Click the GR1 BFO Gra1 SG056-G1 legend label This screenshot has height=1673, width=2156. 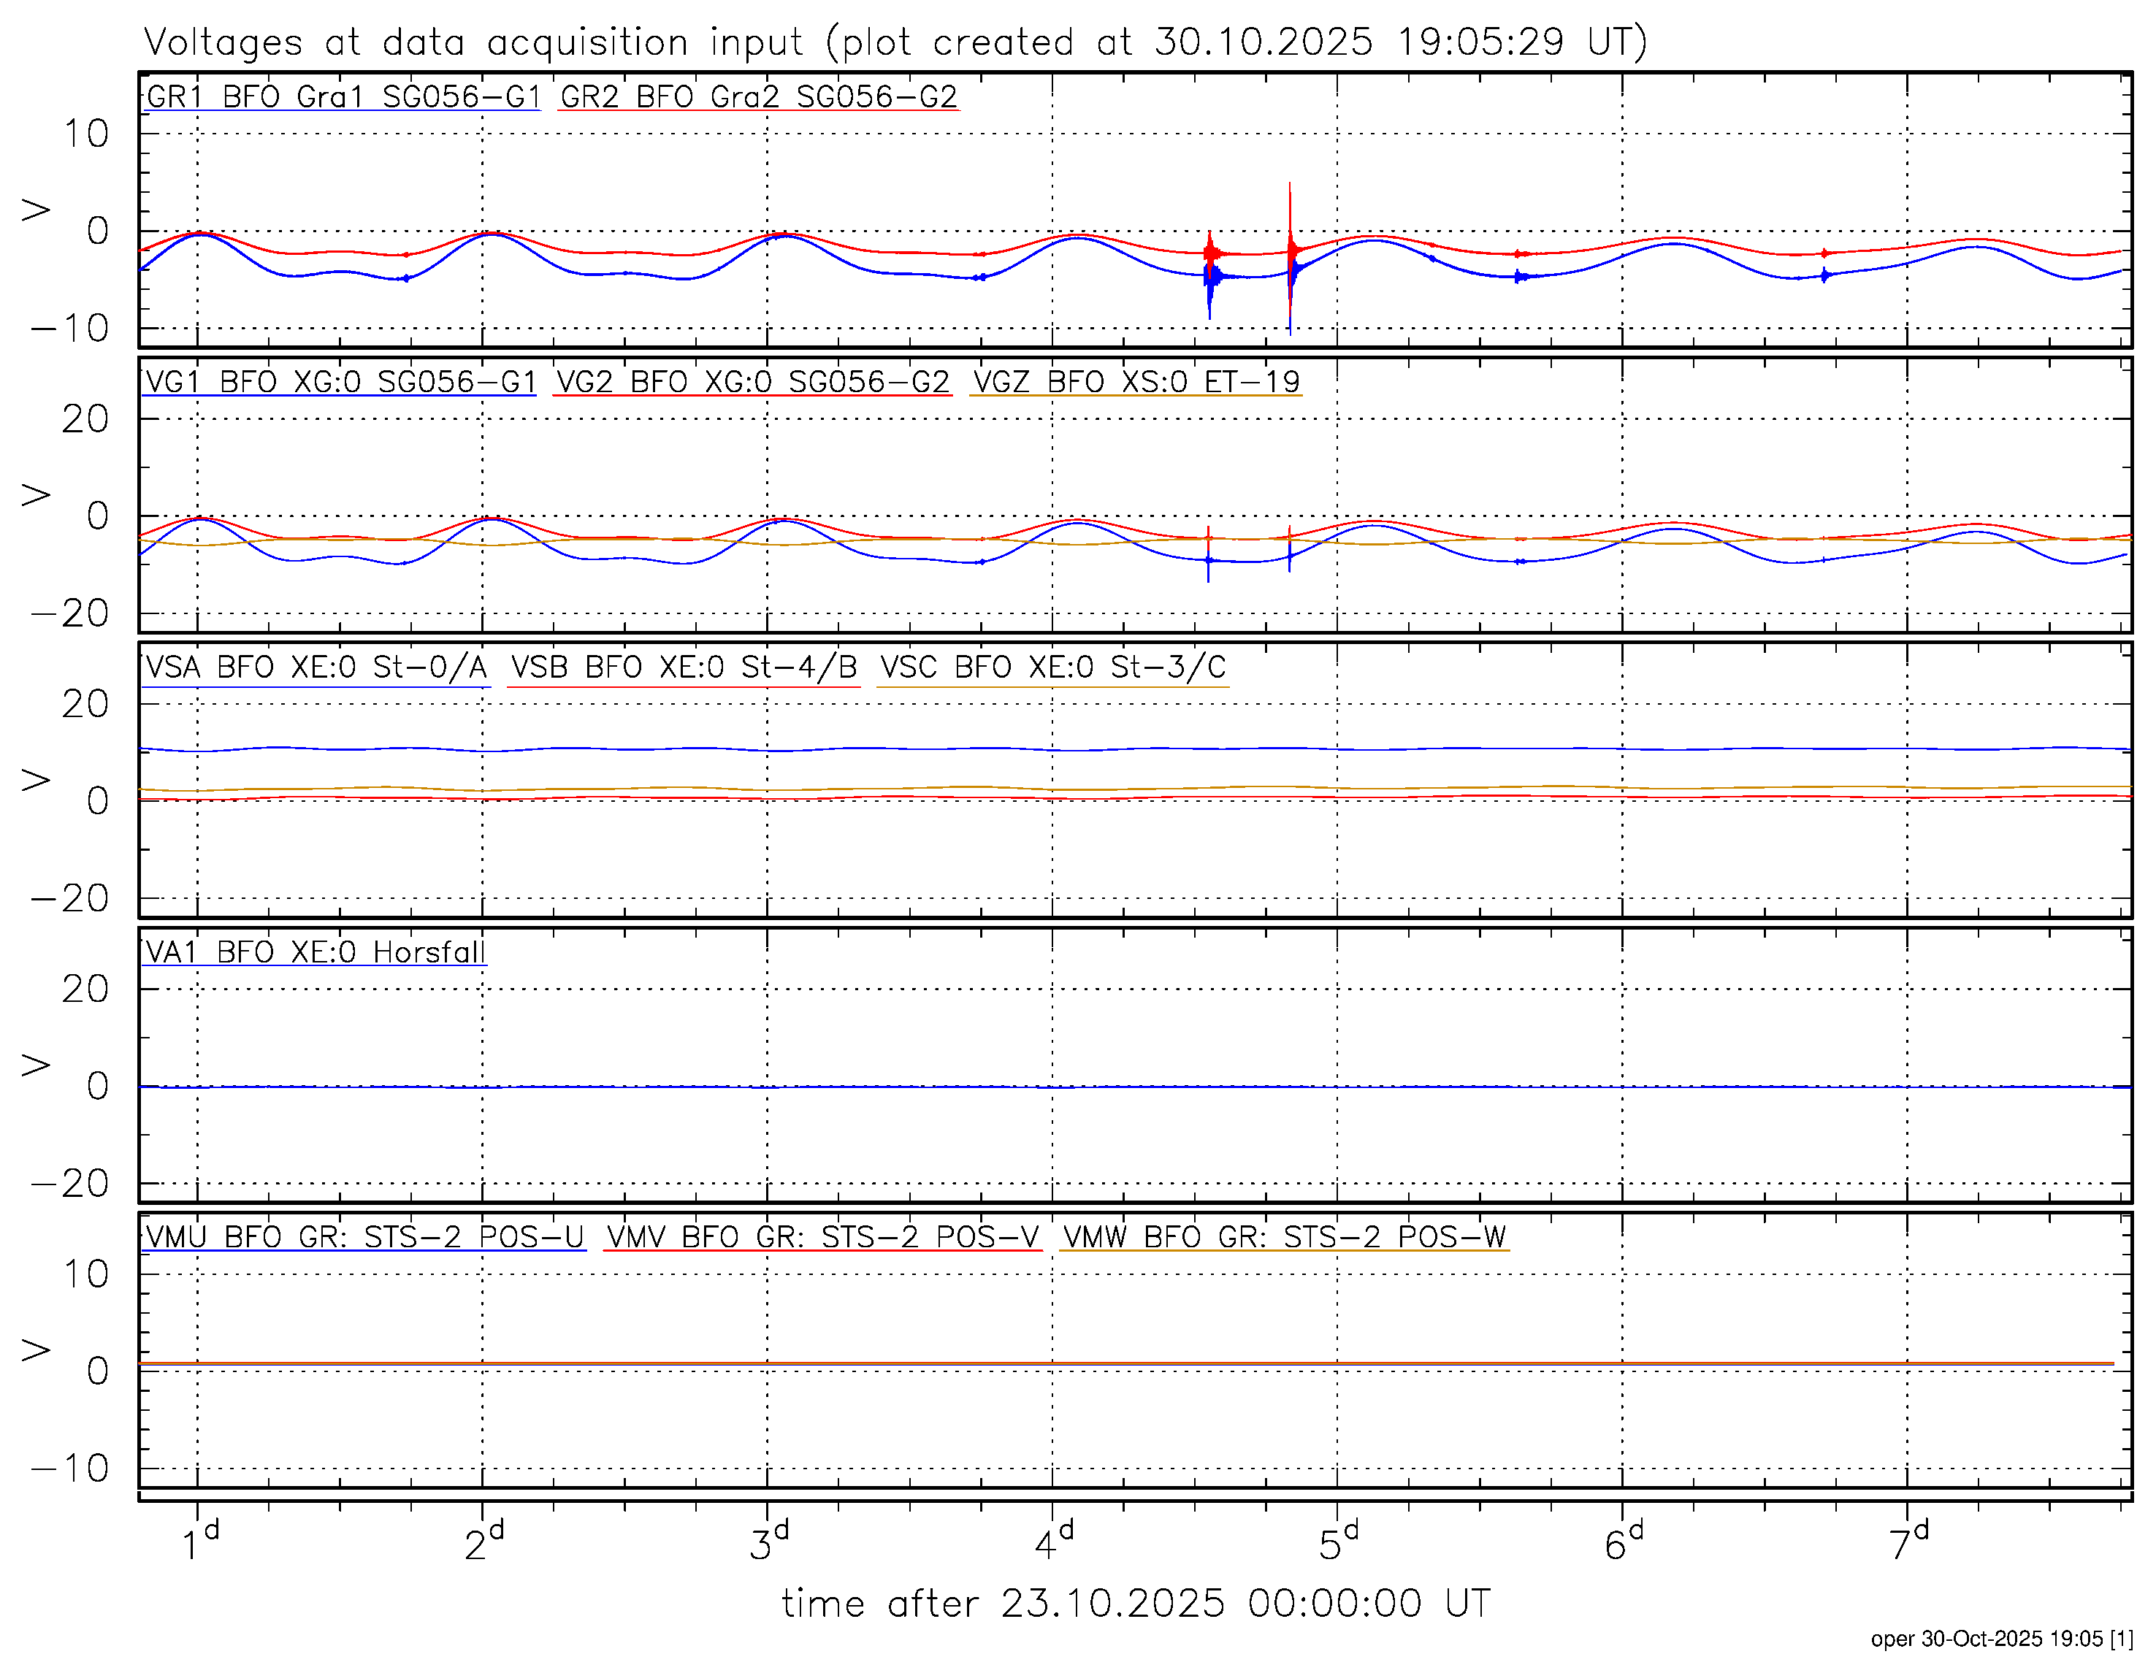[343, 96]
